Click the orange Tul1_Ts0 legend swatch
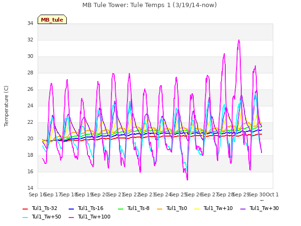 pos(160,209)
